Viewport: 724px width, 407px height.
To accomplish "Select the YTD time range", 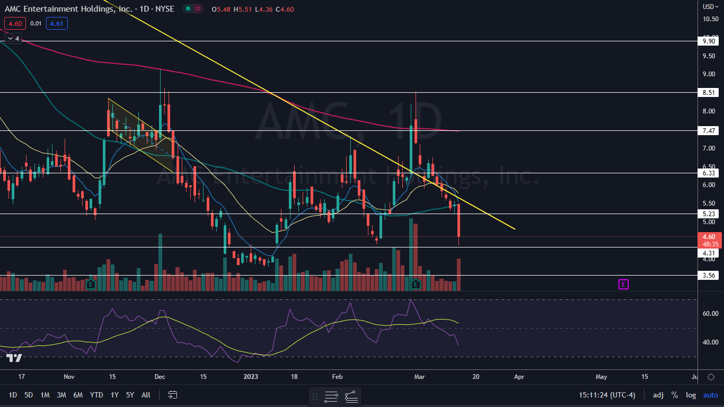I will (96, 395).
